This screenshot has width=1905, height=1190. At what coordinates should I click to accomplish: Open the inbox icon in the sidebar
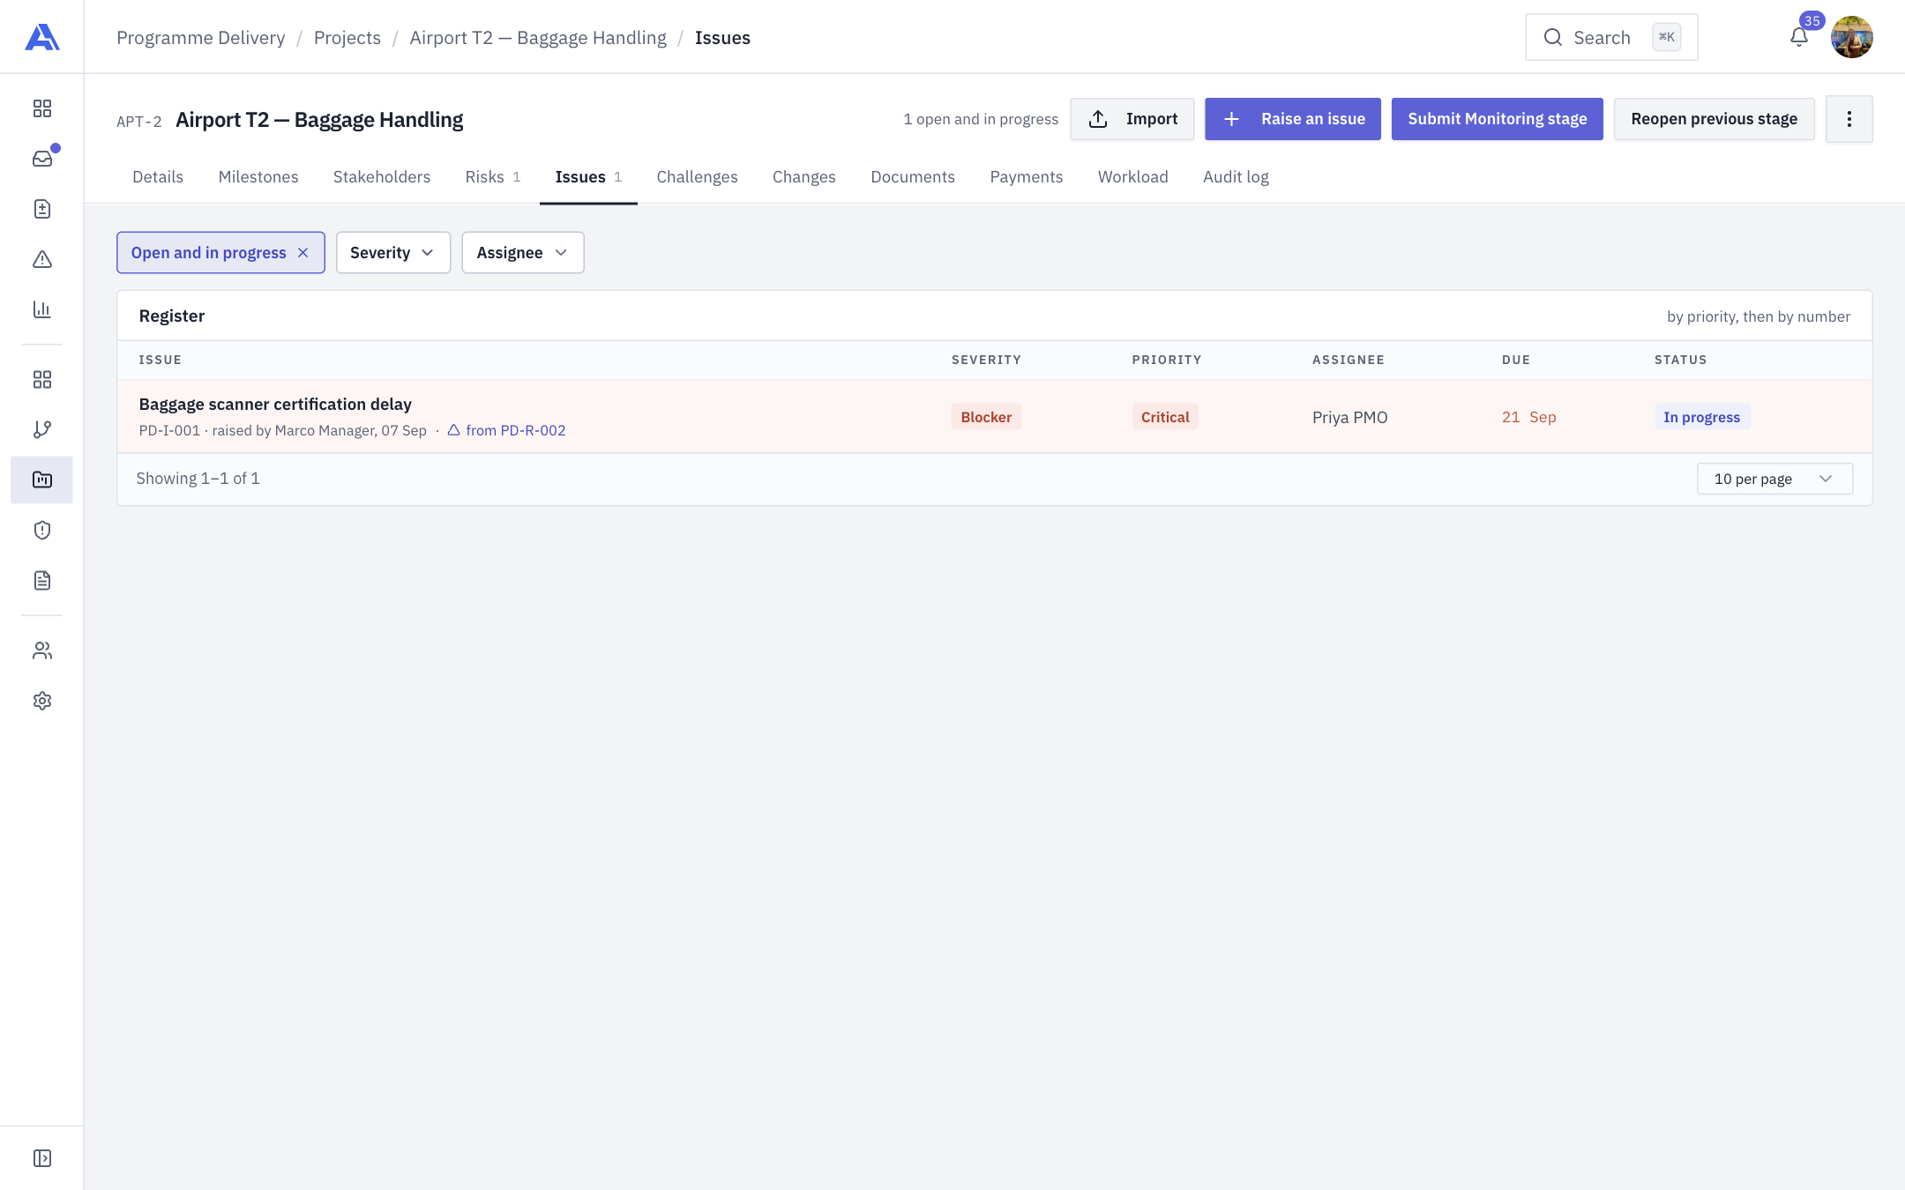coord(42,159)
